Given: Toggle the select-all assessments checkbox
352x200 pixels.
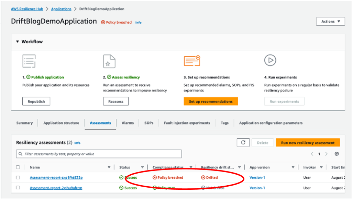Looking at the screenshot, I should pyautogui.click(x=18, y=167).
